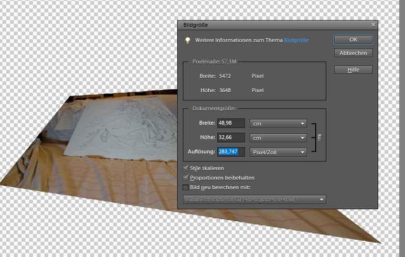This screenshot has width=405, height=257.
Task: Expand the Höhe unit dropdown (cm)
Action: (x=278, y=138)
